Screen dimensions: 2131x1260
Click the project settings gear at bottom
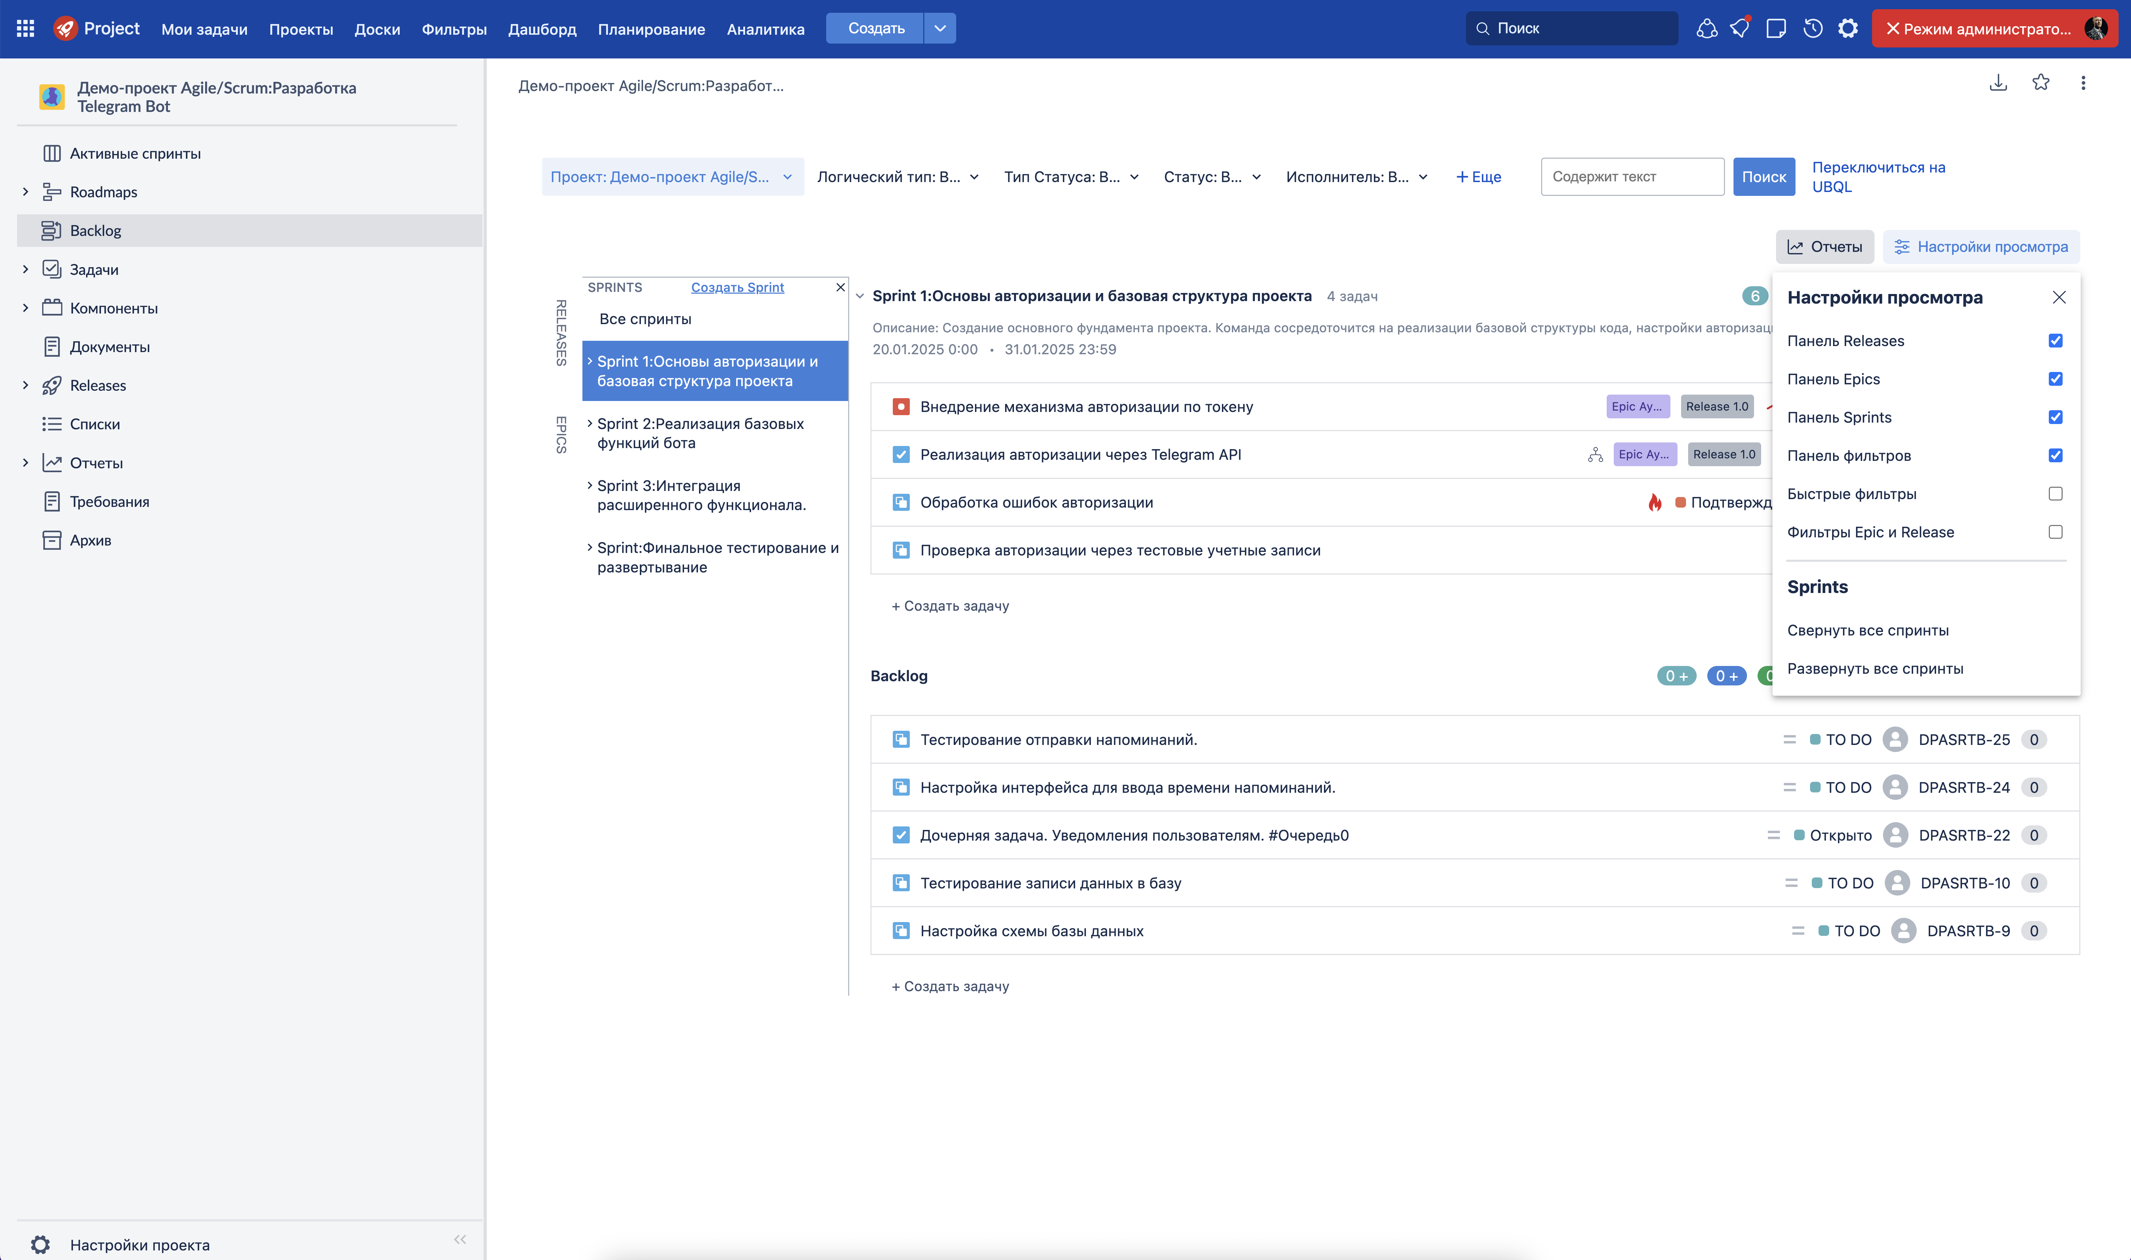[x=40, y=1245]
